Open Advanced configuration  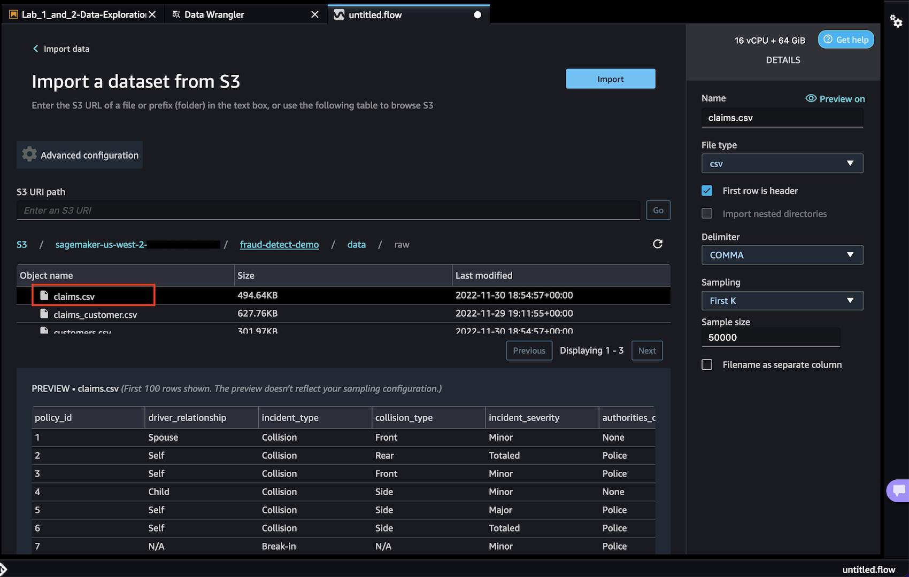(x=80, y=155)
